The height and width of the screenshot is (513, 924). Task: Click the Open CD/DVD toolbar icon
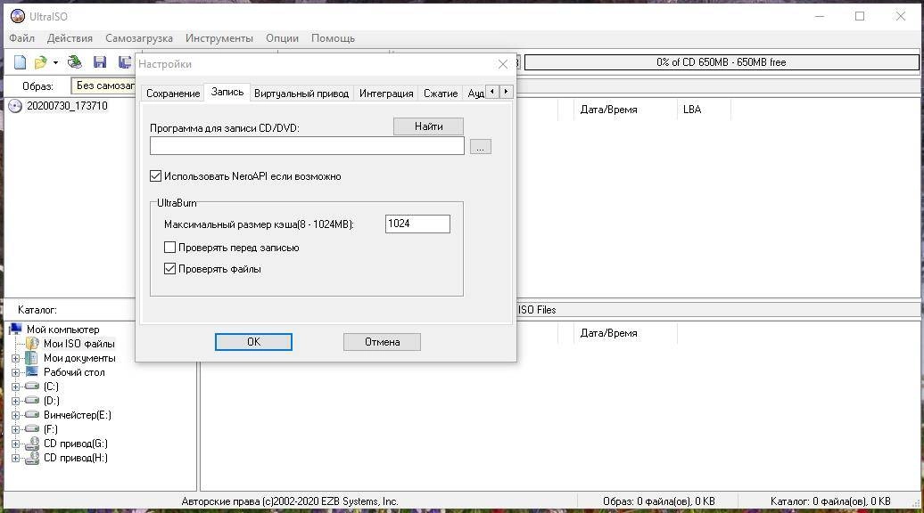[x=74, y=62]
